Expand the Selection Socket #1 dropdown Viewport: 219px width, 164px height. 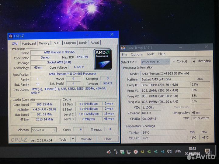44,130
